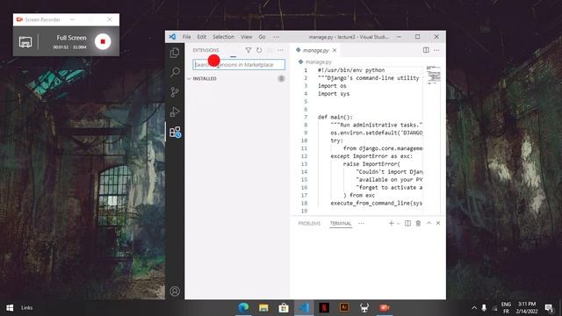This screenshot has width=562, height=316.
Task: Click the Screen Recorder capture mode icon
Action: pyautogui.click(x=25, y=42)
